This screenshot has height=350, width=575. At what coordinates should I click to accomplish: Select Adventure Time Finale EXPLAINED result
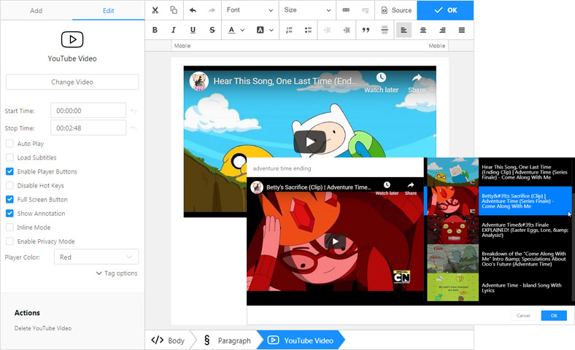[499, 230]
